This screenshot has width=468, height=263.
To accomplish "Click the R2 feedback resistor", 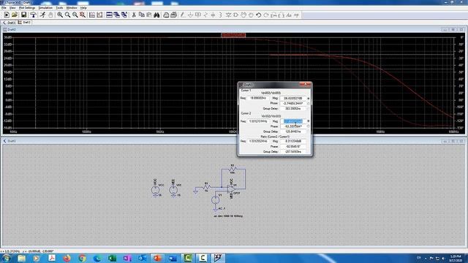I will [233, 169].
